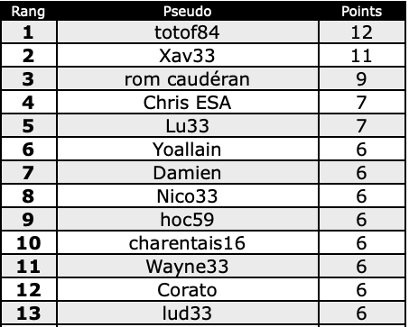
Task: Click the Lu33 pseudo cell
Action: (187, 126)
